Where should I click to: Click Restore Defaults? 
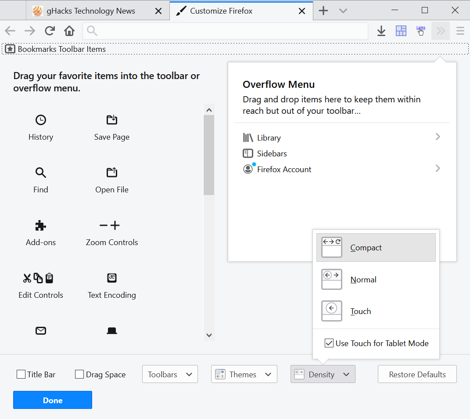coord(416,374)
